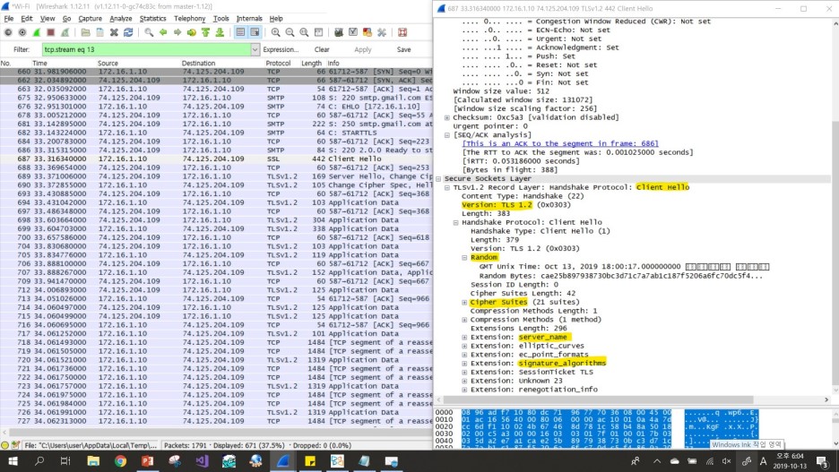Expand Cipher Suites (21 suites)

464,303
